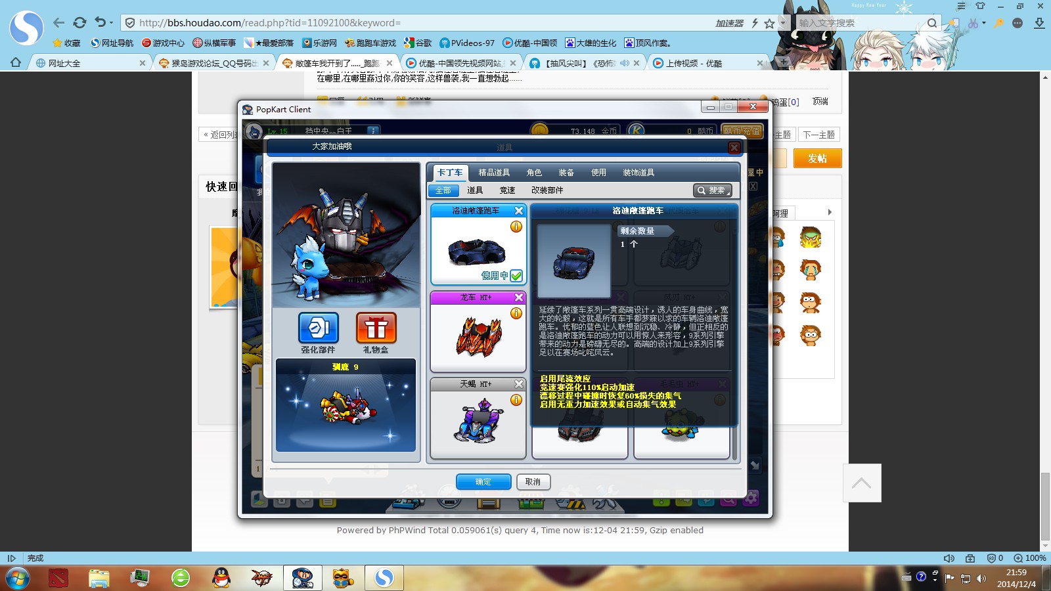The image size is (1051, 591).
Task: Open the 下一主题 next topic link
Action: (x=818, y=135)
